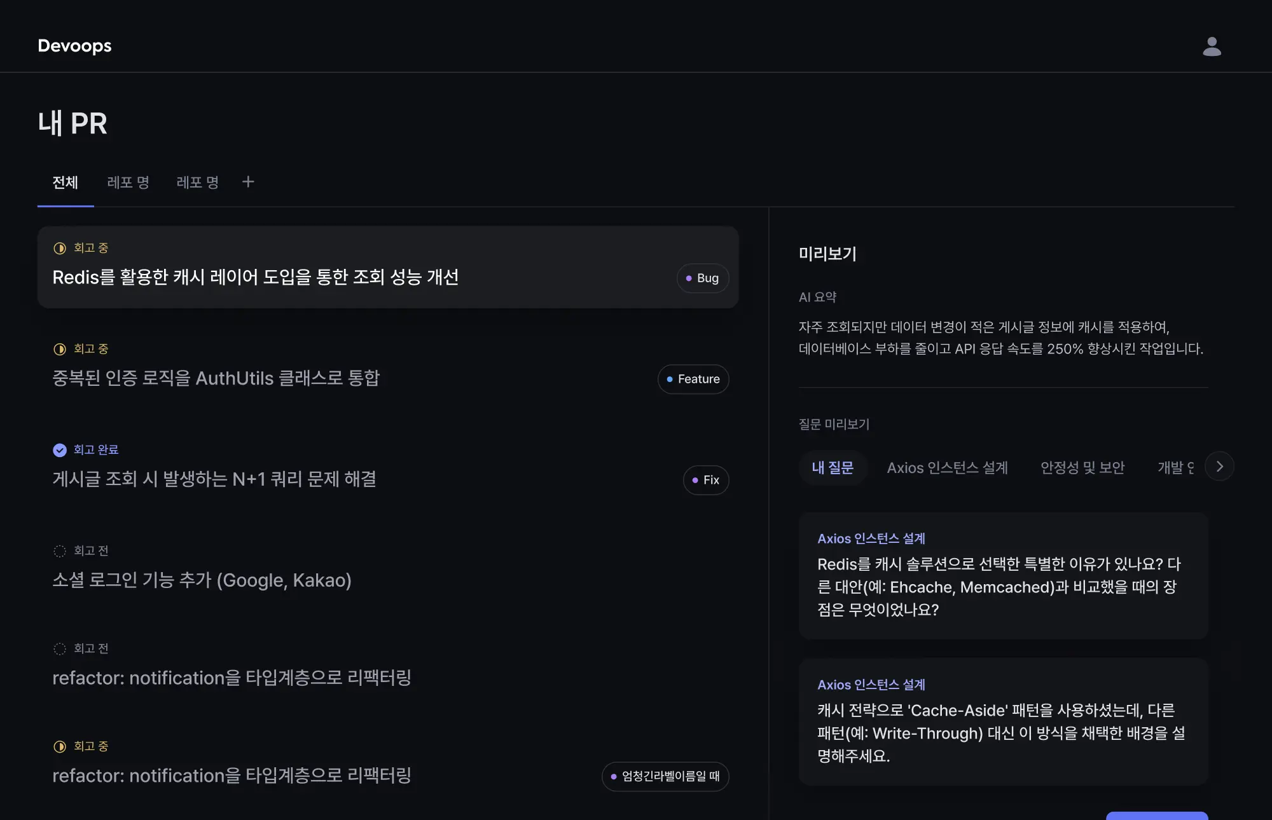This screenshot has width=1272, height=820.
Task: Open the account menu from the avatar
Action: [x=1212, y=45]
